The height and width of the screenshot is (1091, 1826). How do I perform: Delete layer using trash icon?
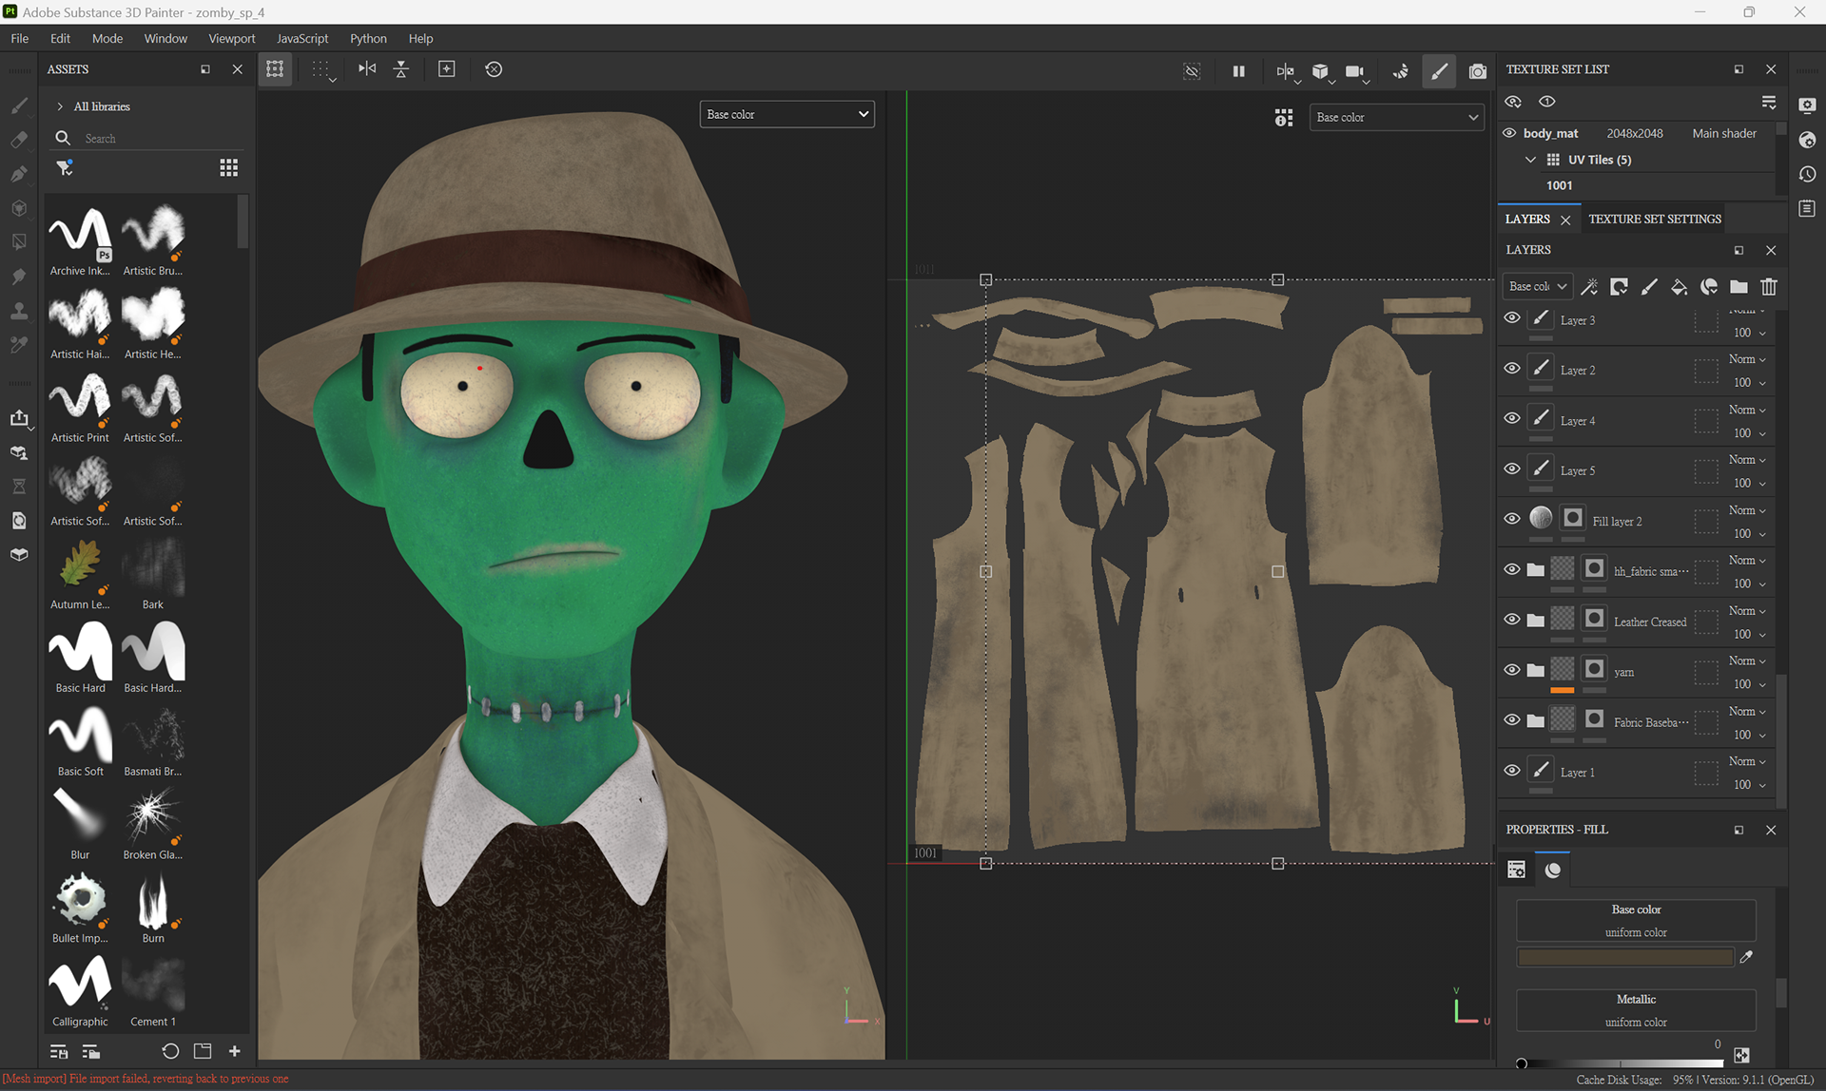click(1769, 287)
